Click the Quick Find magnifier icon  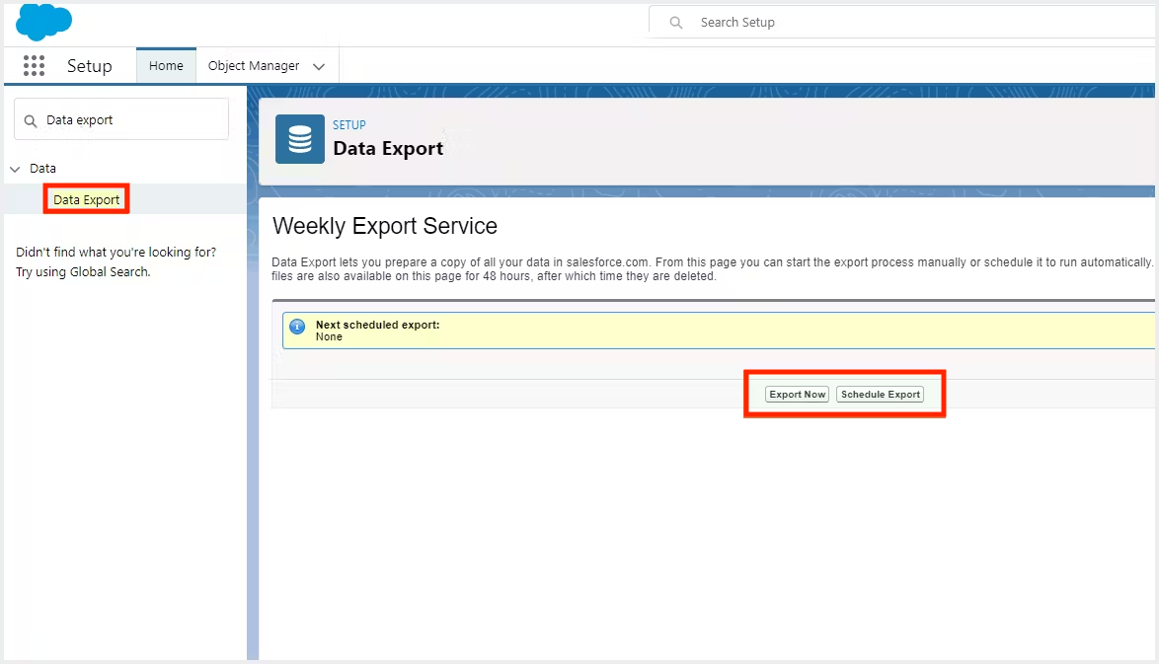31,120
